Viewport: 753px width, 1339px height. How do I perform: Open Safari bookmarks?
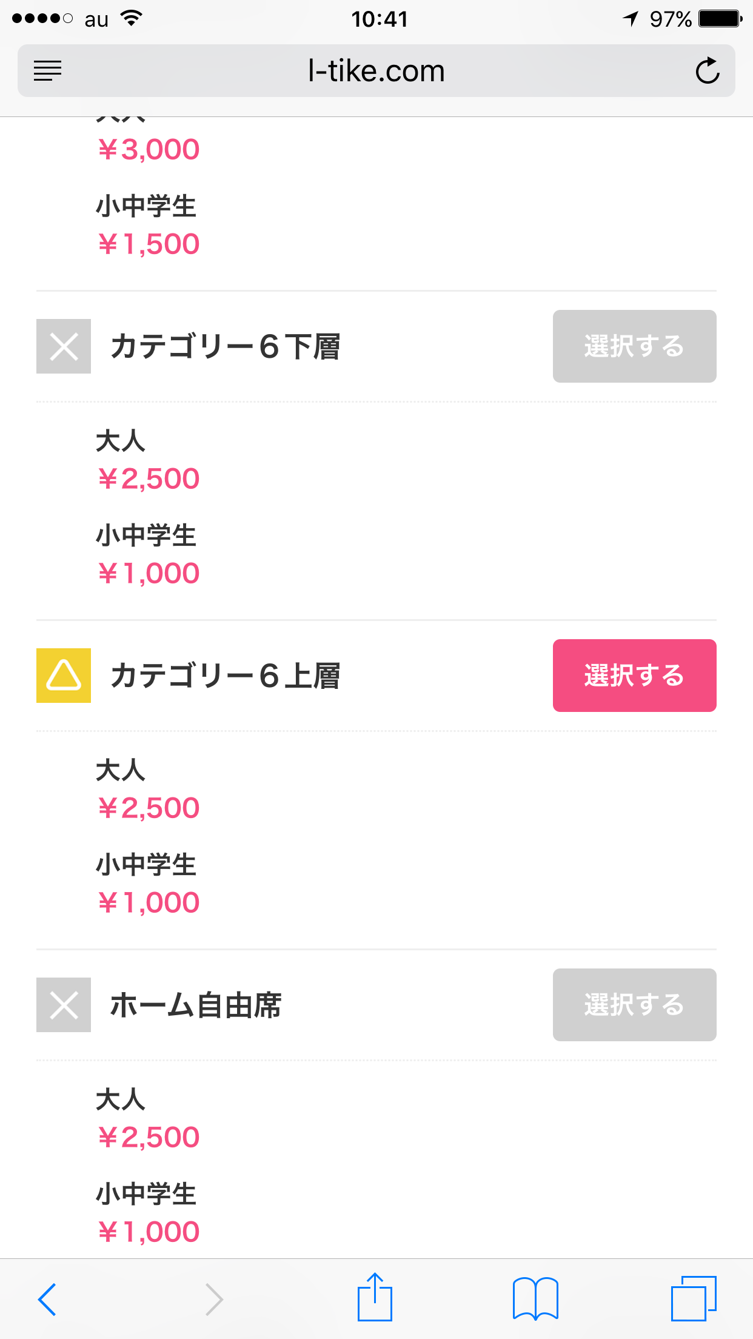click(x=535, y=1299)
